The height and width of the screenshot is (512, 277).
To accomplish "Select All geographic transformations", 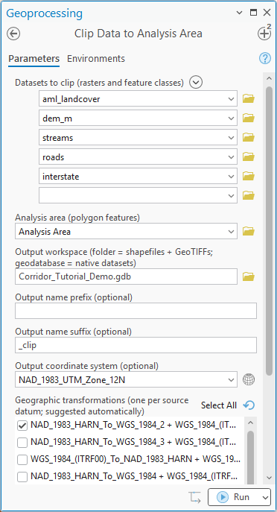I will 219,405.
